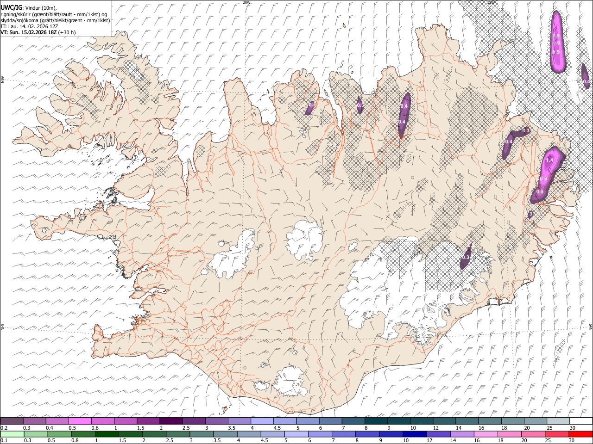This screenshot has width=593, height=444.
Task: Click the VT: Sun. 15.02.2026 18Z text
Action: click(28, 32)
